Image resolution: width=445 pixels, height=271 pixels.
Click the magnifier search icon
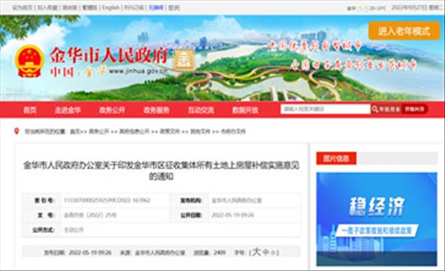[x=375, y=109]
